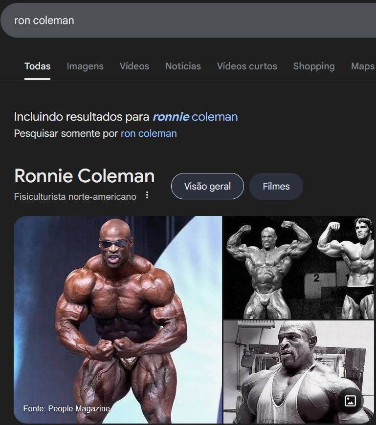376x425 pixels.
Task: Follow the ronnie coleman suggested search link
Action: pyautogui.click(x=195, y=117)
